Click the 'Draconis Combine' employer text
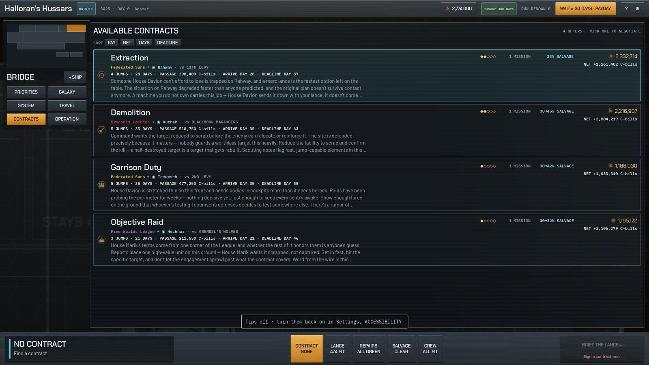 coord(130,122)
